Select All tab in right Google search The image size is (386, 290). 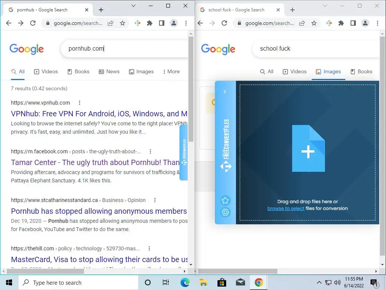267,72
